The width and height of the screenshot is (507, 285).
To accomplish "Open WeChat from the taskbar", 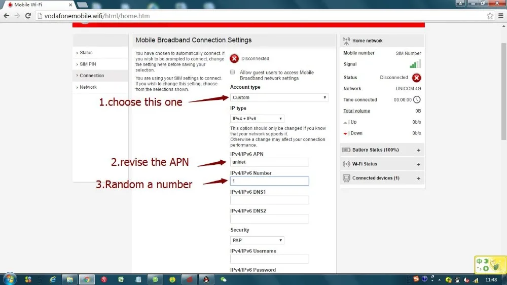I will pyautogui.click(x=224, y=279).
